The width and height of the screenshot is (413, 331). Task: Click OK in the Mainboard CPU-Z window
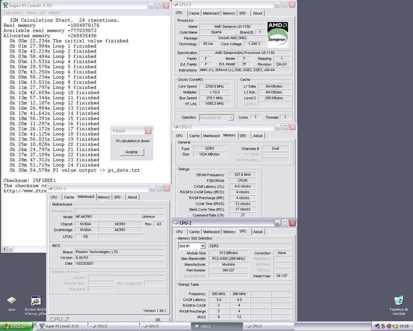(158, 319)
